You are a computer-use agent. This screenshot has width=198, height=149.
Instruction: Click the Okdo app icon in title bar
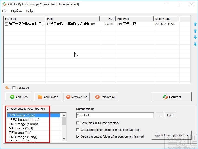point(5,4)
